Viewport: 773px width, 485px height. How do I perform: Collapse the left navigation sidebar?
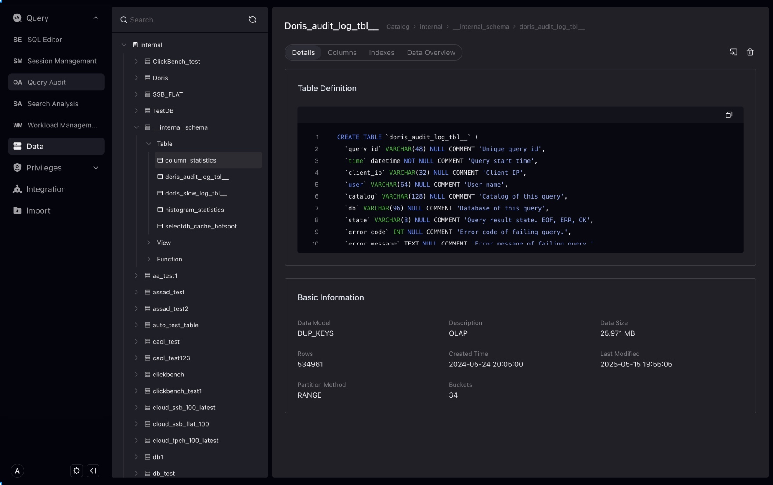(93, 471)
